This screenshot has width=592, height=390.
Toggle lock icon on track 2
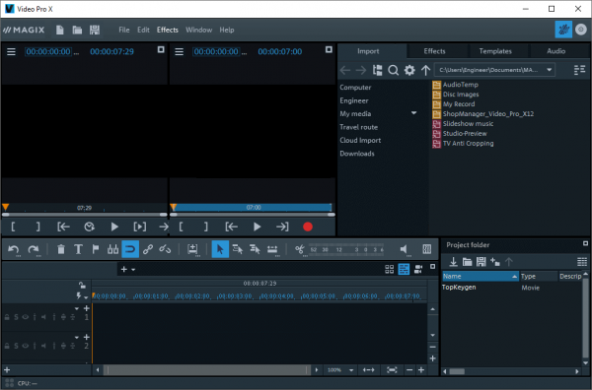click(x=7, y=346)
